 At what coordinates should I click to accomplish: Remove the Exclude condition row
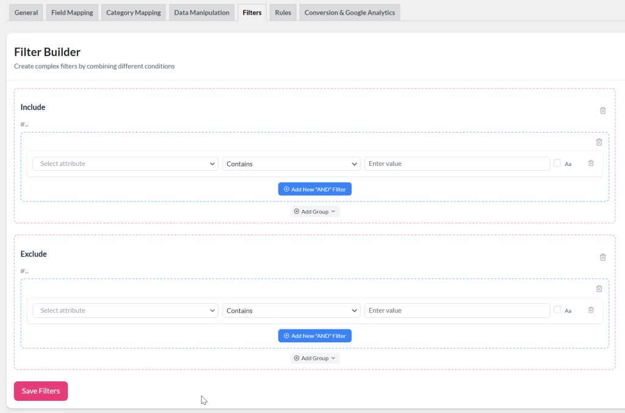590,310
